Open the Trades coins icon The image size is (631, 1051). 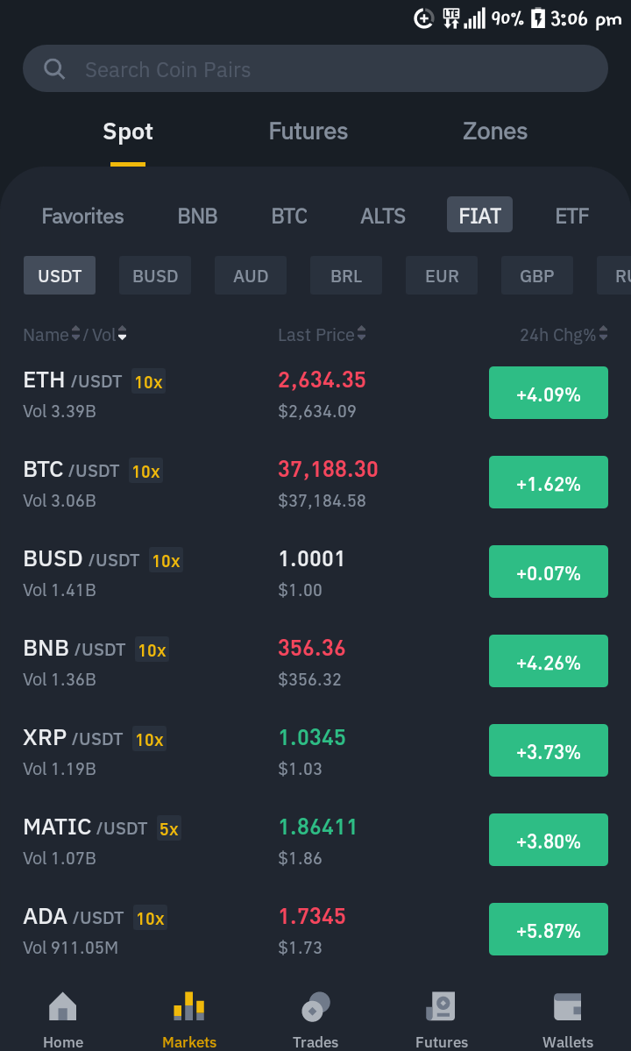pos(315,1006)
